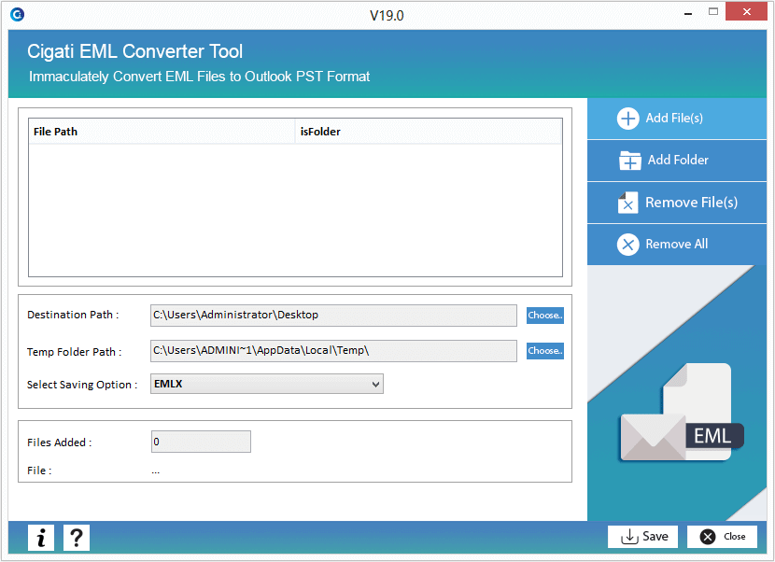The height and width of the screenshot is (562, 775).
Task: Click the Add File(s) label text
Action: click(x=674, y=119)
